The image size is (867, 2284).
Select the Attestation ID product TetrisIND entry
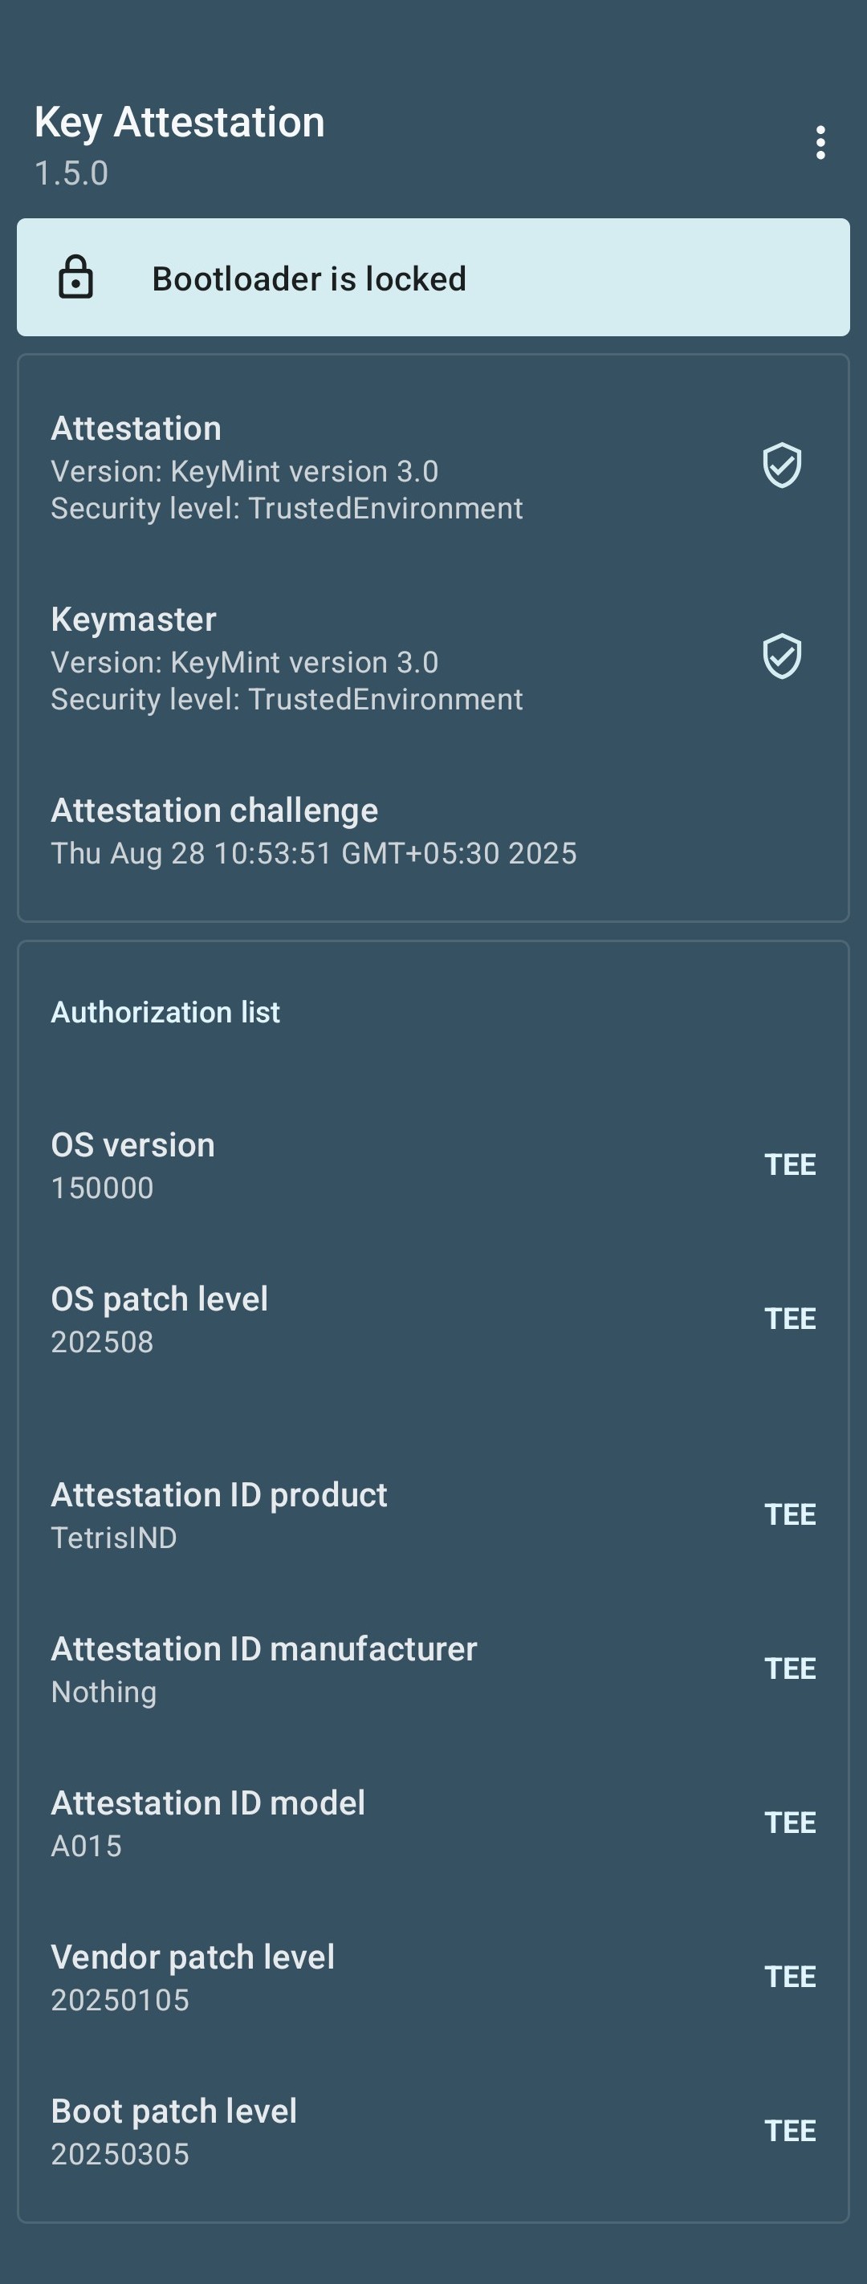pyautogui.click(x=219, y=1514)
